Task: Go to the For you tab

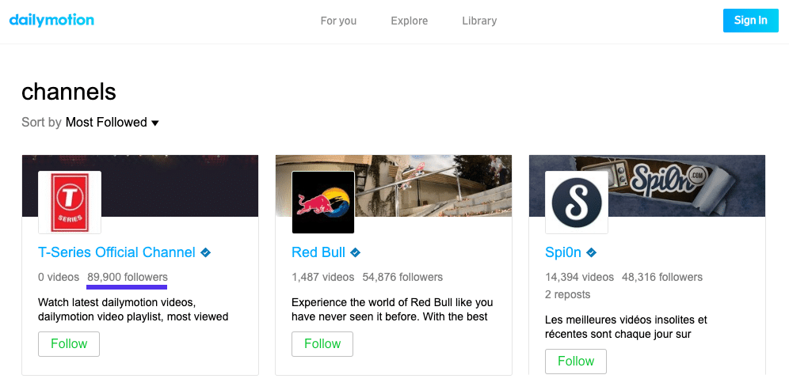Action: (338, 21)
